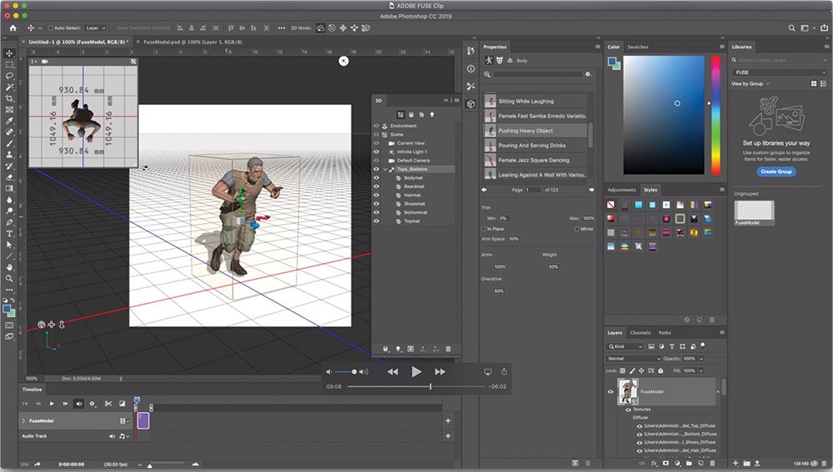The width and height of the screenshot is (833, 472).
Task: Enable the Mirror checkbox
Action: (576, 229)
